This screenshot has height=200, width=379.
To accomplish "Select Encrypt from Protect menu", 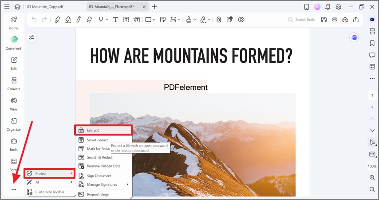I will (x=103, y=130).
